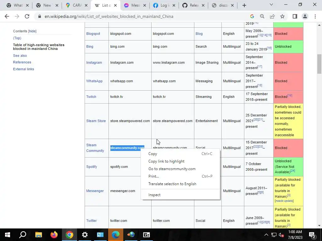Hide the Contents sidebar with [hide]
322x241 pixels.
[x=32, y=31]
